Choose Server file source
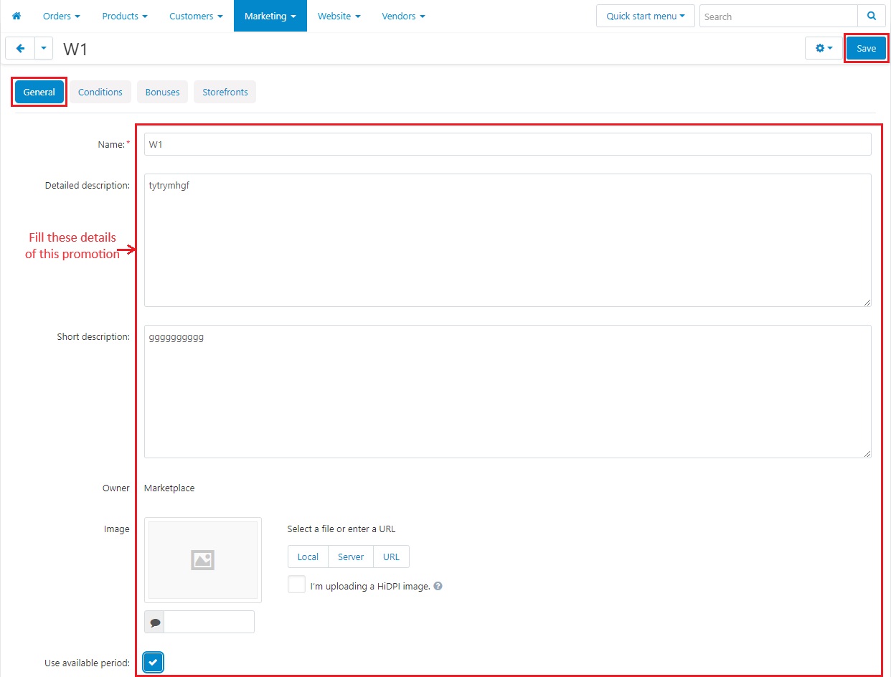 point(351,557)
